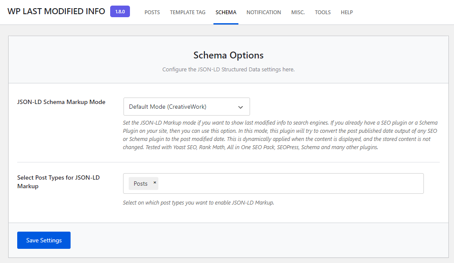Click the Select Post Types for JSON-LD Markup label
Image resolution: width=454 pixels, height=263 pixels.
pos(58,182)
